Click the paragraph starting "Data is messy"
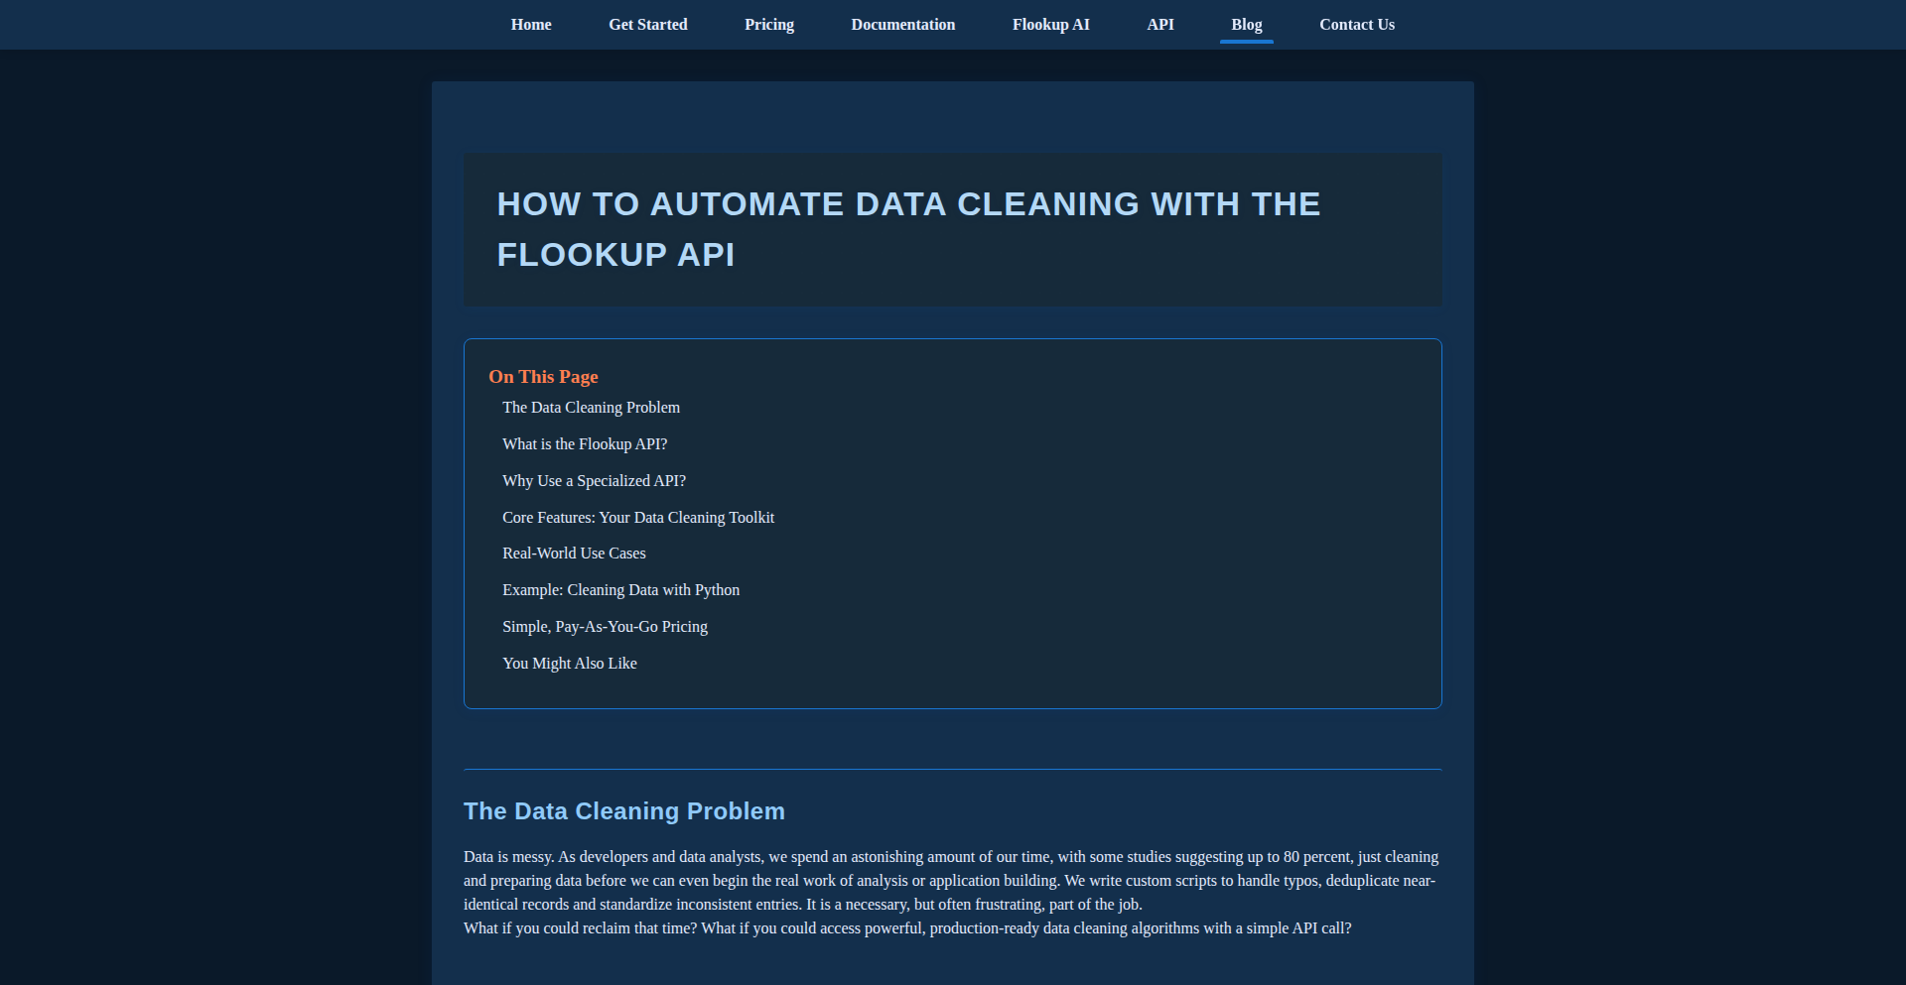 (x=952, y=881)
